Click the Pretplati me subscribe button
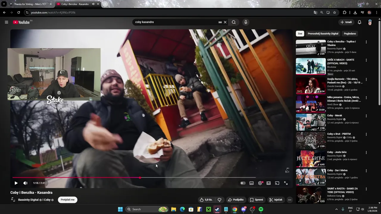The width and height of the screenshot is (381, 214). click(68, 200)
